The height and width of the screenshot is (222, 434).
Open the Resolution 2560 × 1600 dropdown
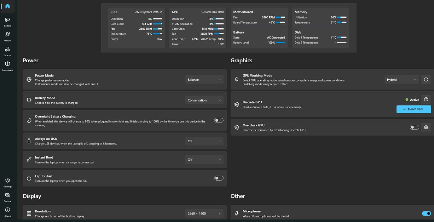[204, 214]
